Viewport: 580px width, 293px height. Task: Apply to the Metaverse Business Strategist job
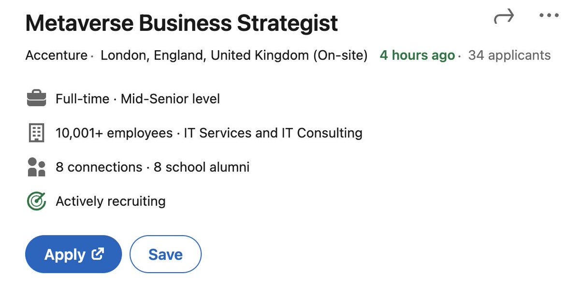73,254
